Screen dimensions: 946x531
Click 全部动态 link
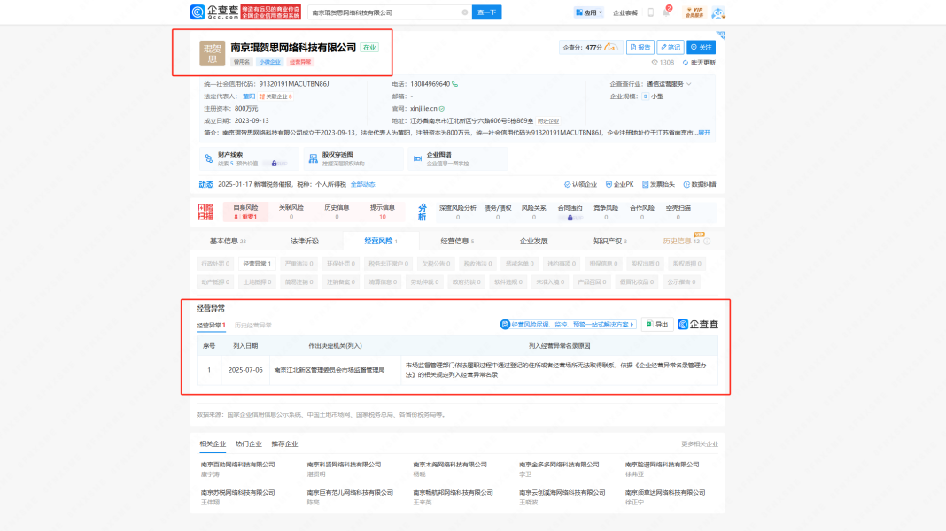pyautogui.click(x=362, y=184)
